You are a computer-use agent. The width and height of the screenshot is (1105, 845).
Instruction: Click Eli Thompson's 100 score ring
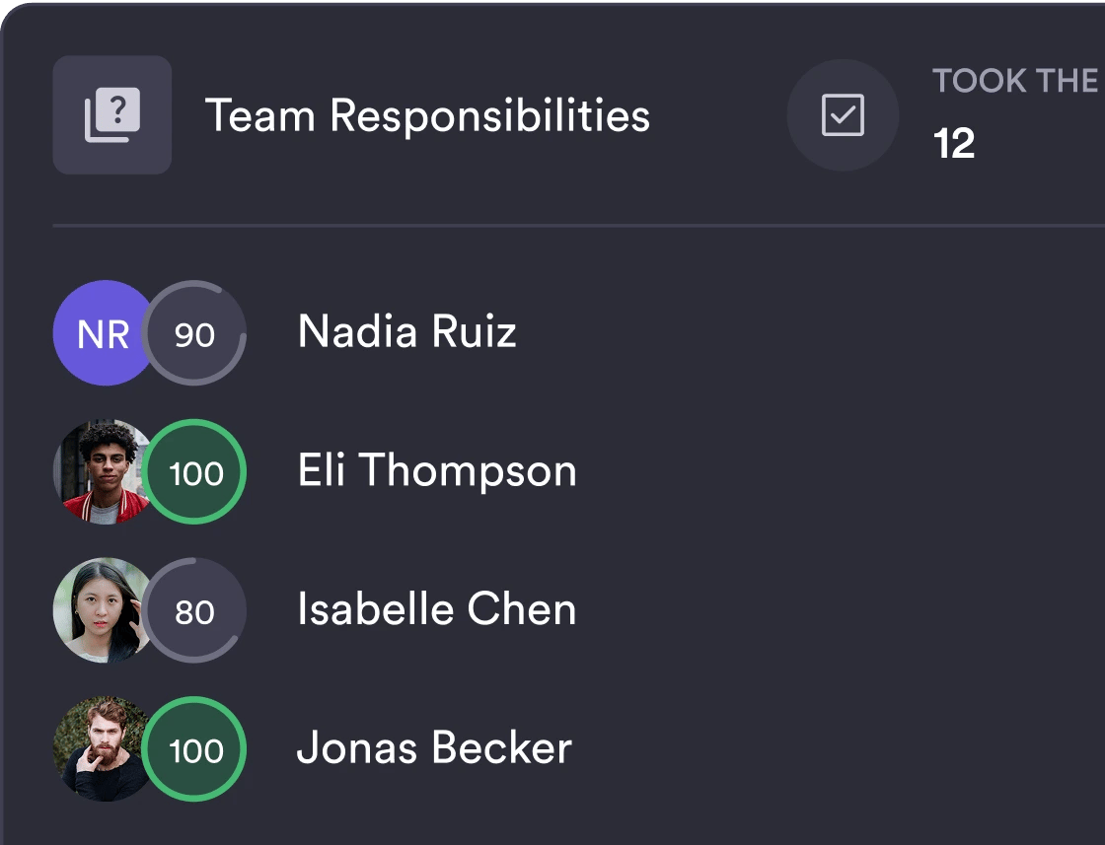click(x=195, y=473)
